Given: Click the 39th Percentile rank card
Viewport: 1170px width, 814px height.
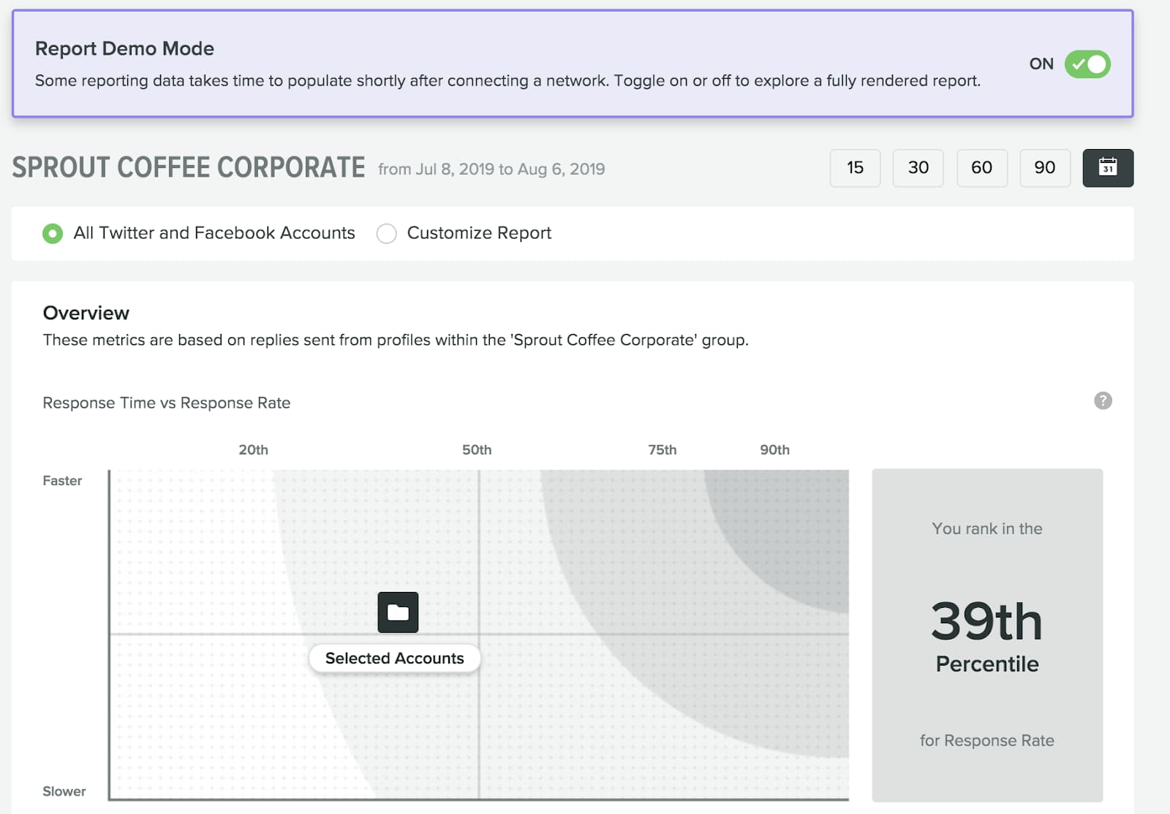Looking at the screenshot, I should tap(987, 635).
